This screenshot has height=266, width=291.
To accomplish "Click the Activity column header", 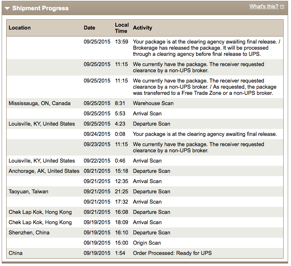I will coord(142,28).
